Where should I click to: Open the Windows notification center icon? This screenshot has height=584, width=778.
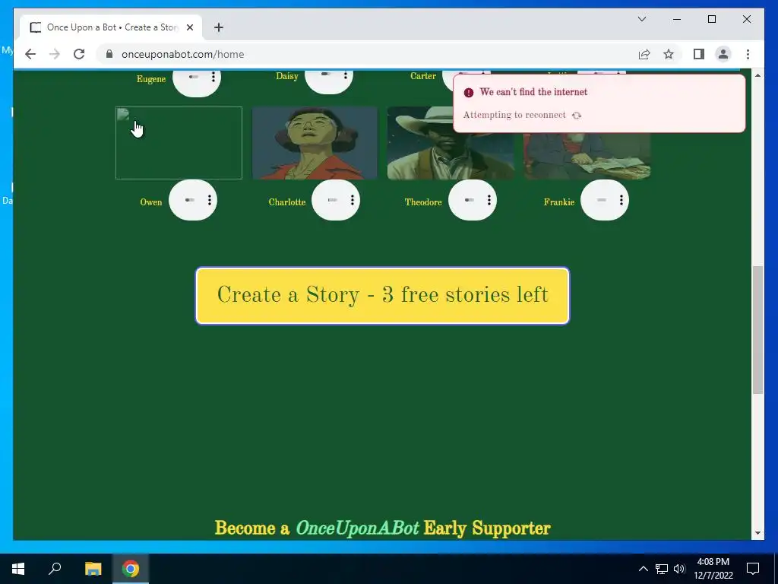coord(753,569)
